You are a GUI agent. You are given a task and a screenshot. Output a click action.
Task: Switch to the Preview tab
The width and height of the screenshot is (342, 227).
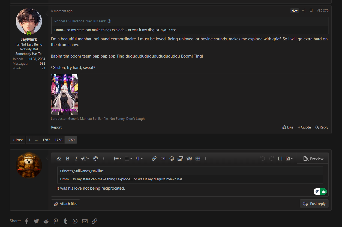click(313, 159)
